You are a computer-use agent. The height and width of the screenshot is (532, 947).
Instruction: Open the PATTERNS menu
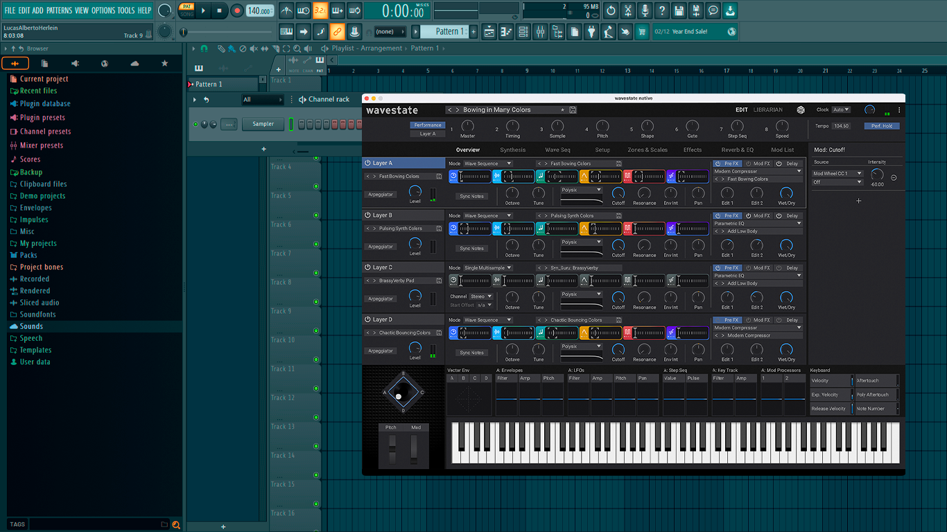[x=59, y=10]
